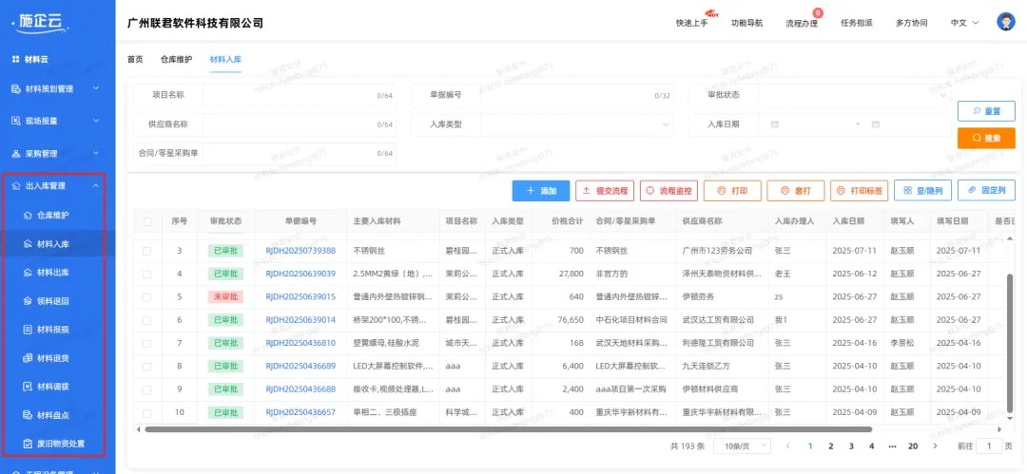
Task: Toggle the select-all checkbox in the table header
Action: pyautogui.click(x=147, y=221)
